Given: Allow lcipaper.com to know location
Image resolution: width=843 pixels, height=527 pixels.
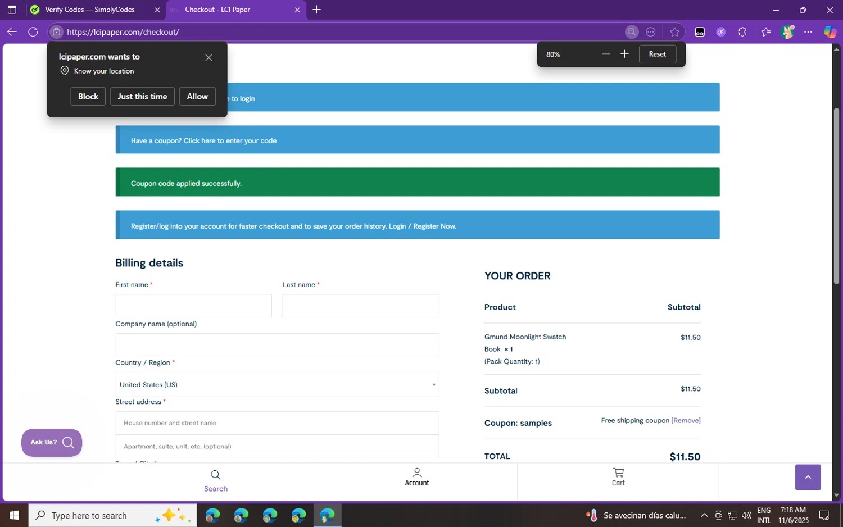Looking at the screenshot, I should (197, 96).
